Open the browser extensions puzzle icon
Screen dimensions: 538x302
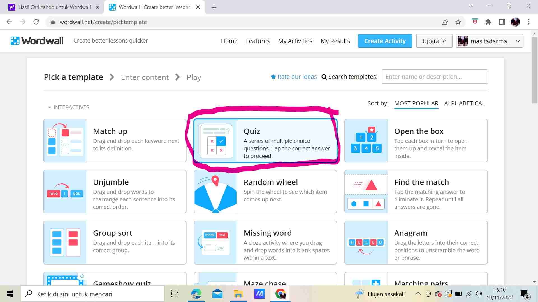pos(488,22)
